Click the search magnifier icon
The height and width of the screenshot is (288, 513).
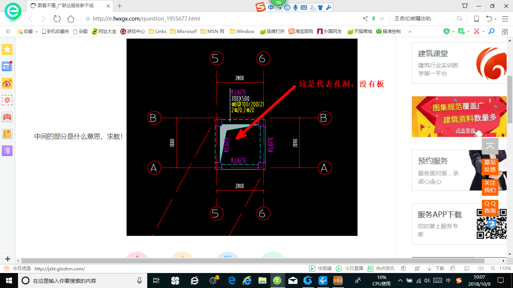click(x=460, y=19)
